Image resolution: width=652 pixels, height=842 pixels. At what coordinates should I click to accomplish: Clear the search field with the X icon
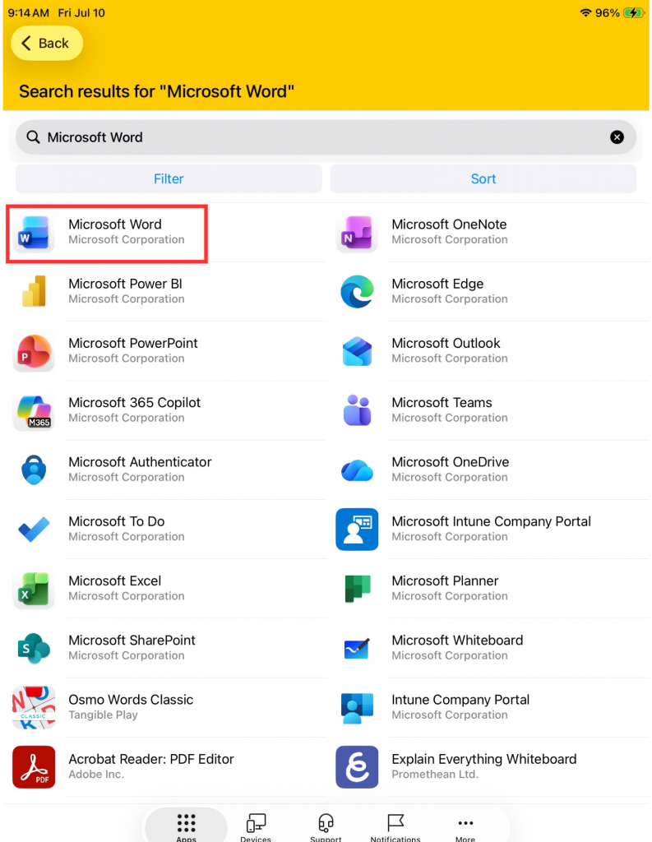point(617,137)
